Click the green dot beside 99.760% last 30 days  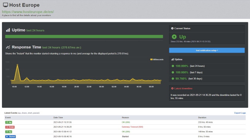tap(173, 79)
